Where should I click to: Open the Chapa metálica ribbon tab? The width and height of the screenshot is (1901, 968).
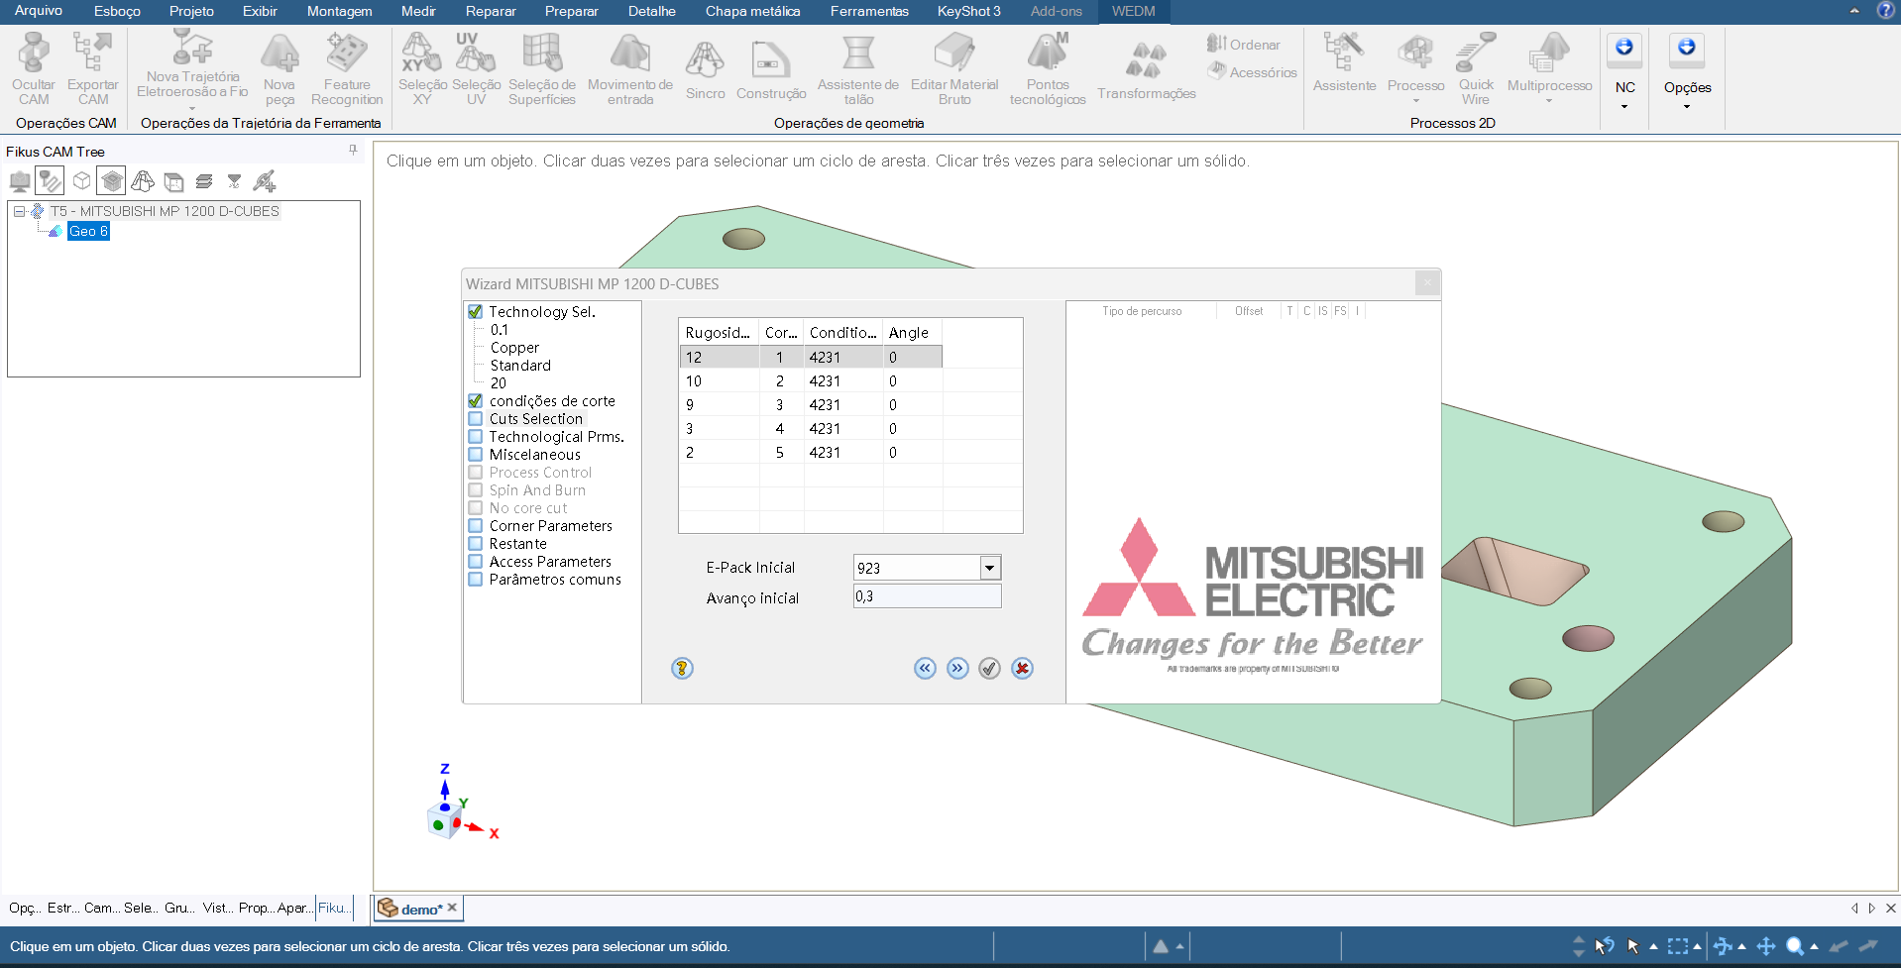coord(752,11)
